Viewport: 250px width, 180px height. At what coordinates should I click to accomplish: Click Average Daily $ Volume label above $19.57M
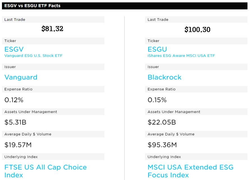click(28, 134)
